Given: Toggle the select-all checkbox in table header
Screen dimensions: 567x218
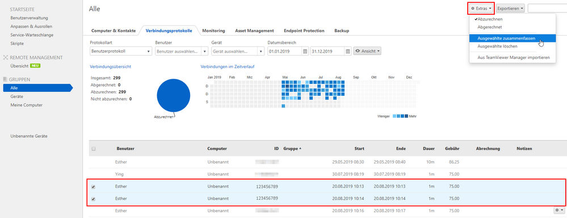Looking at the screenshot, I should coord(94,149).
